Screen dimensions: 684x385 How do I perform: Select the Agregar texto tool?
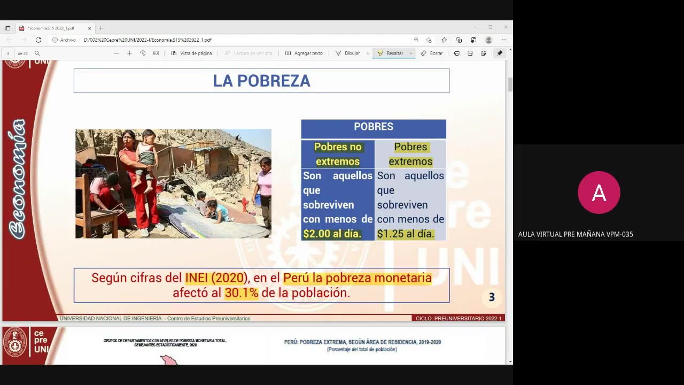click(304, 53)
